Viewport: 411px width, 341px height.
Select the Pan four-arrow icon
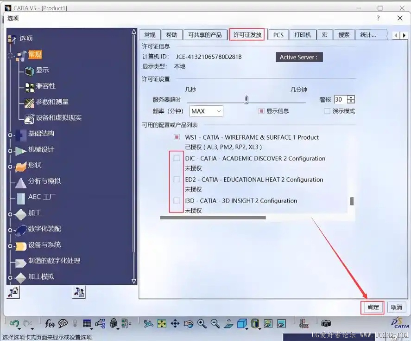[175, 323]
